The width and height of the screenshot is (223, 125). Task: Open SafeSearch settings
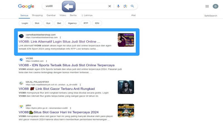[211, 16]
